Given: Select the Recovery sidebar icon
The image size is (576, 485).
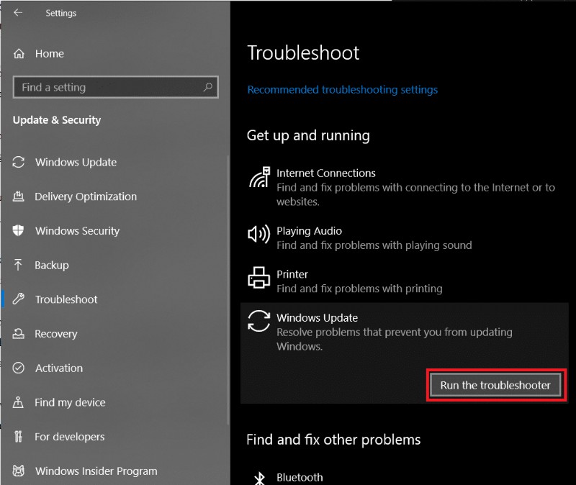Looking at the screenshot, I should (x=17, y=334).
